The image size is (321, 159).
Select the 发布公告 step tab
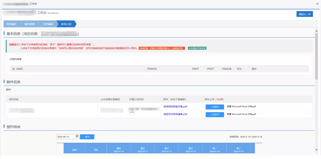tap(66, 24)
